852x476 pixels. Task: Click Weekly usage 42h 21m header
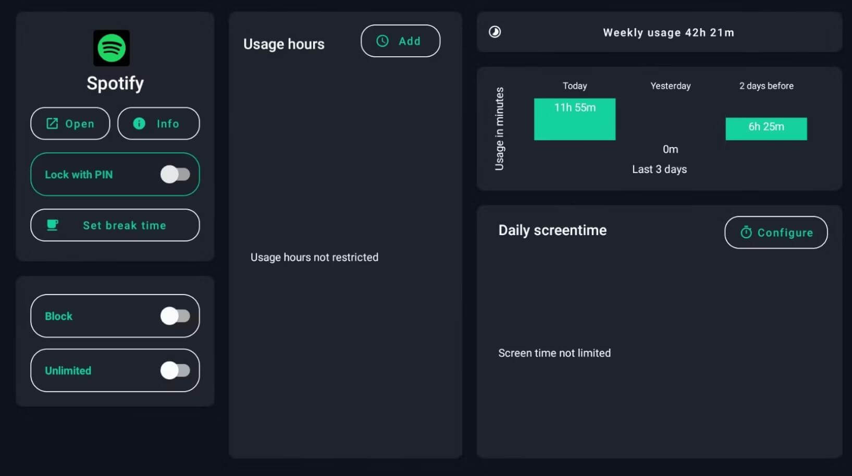pyautogui.click(x=669, y=32)
